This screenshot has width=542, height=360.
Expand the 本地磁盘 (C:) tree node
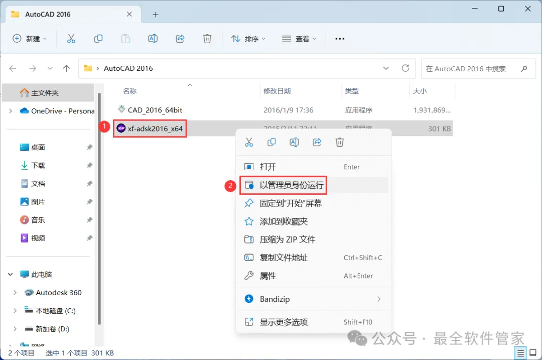tap(15, 311)
